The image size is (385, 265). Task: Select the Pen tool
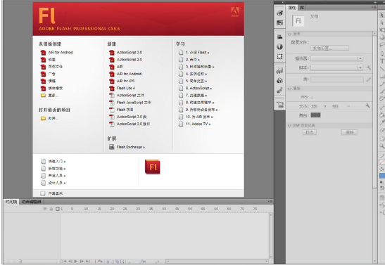pos(382,53)
